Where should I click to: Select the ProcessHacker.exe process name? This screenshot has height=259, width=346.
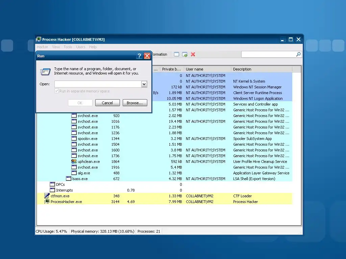[66, 202]
